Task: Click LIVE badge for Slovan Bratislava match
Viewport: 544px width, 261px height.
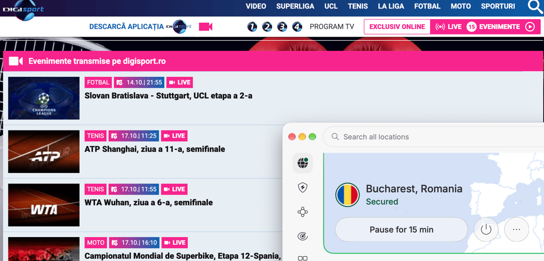Action: pos(180,83)
